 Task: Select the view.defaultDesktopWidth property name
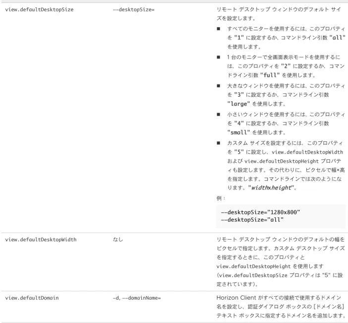pyautogui.click(x=41, y=240)
